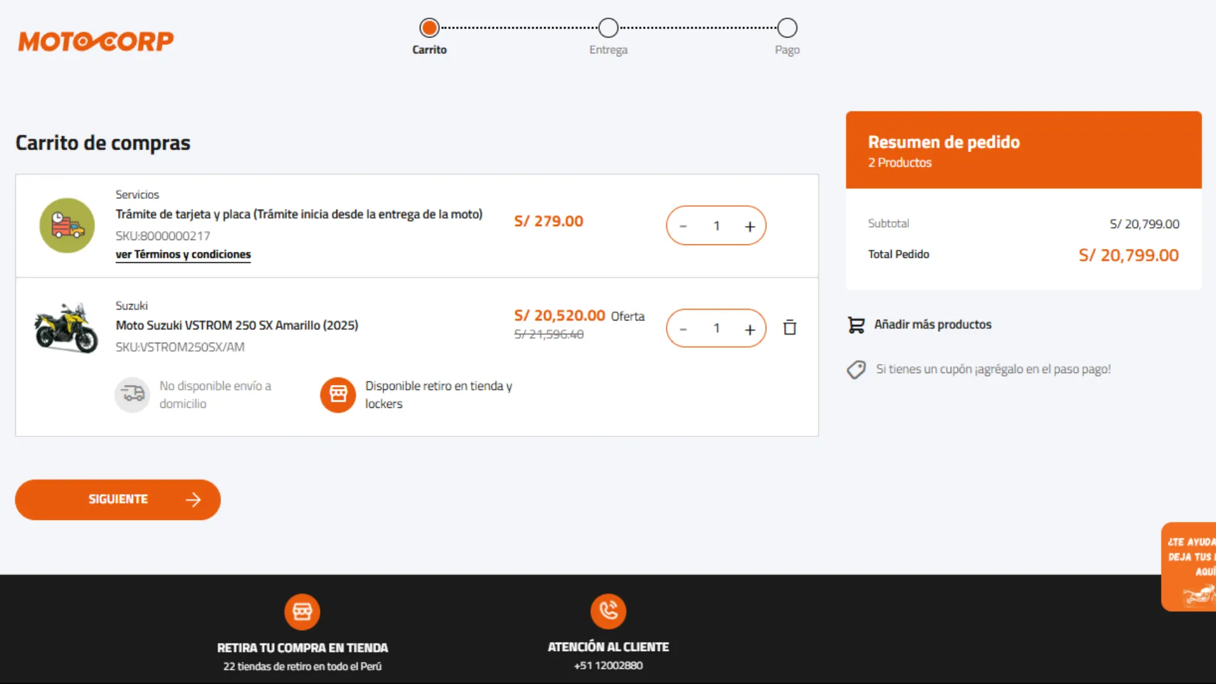Click the coupon hint text
Viewport: 1216px width, 684px height.
tap(993, 369)
